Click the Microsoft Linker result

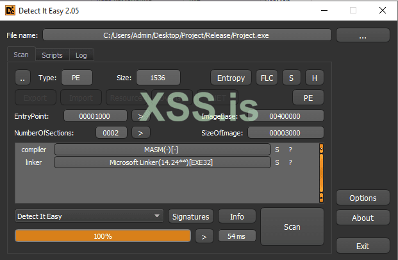click(162, 162)
